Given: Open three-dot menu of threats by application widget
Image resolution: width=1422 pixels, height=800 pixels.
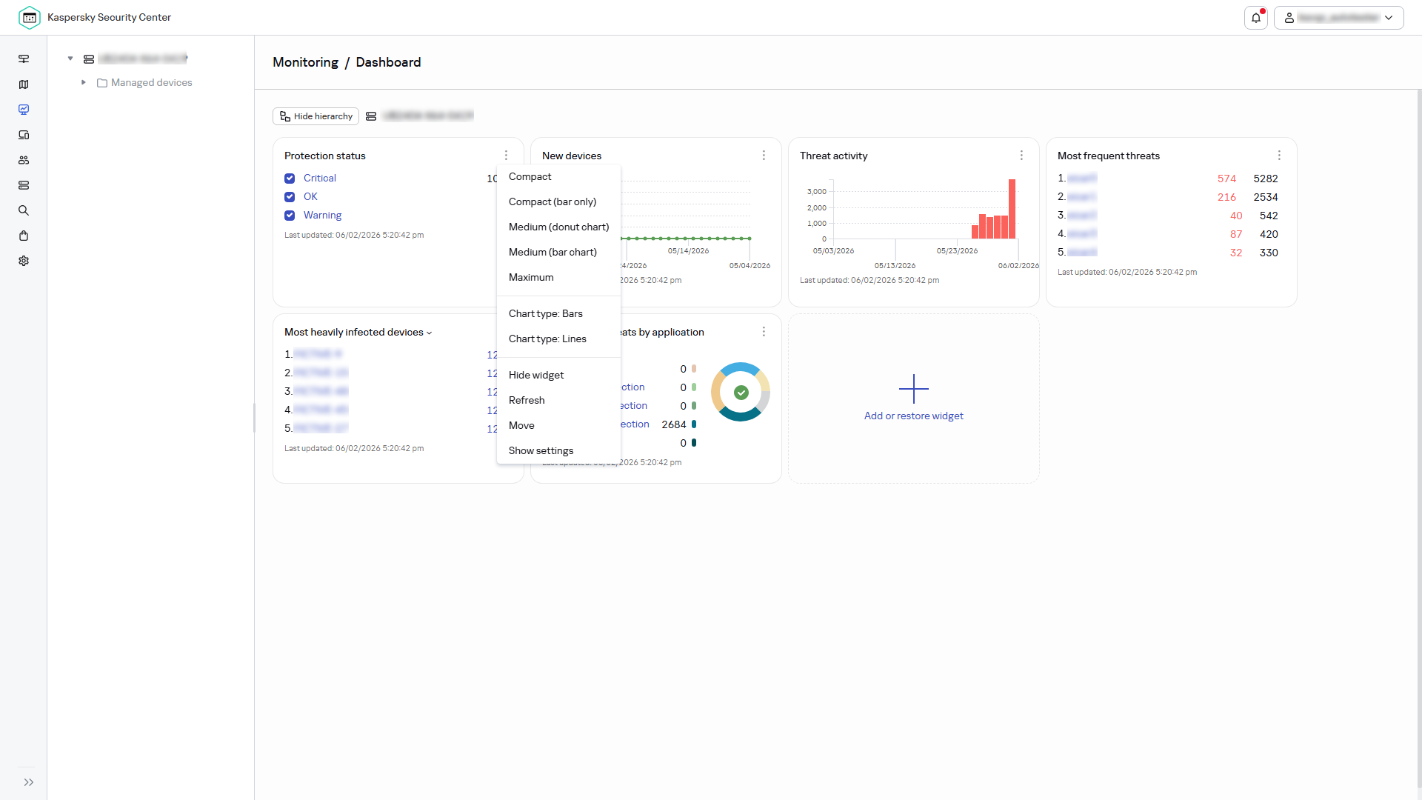Looking at the screenshot, I should 764,332.
